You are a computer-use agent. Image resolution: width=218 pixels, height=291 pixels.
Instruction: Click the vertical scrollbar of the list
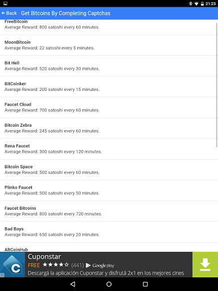point(217,85)
